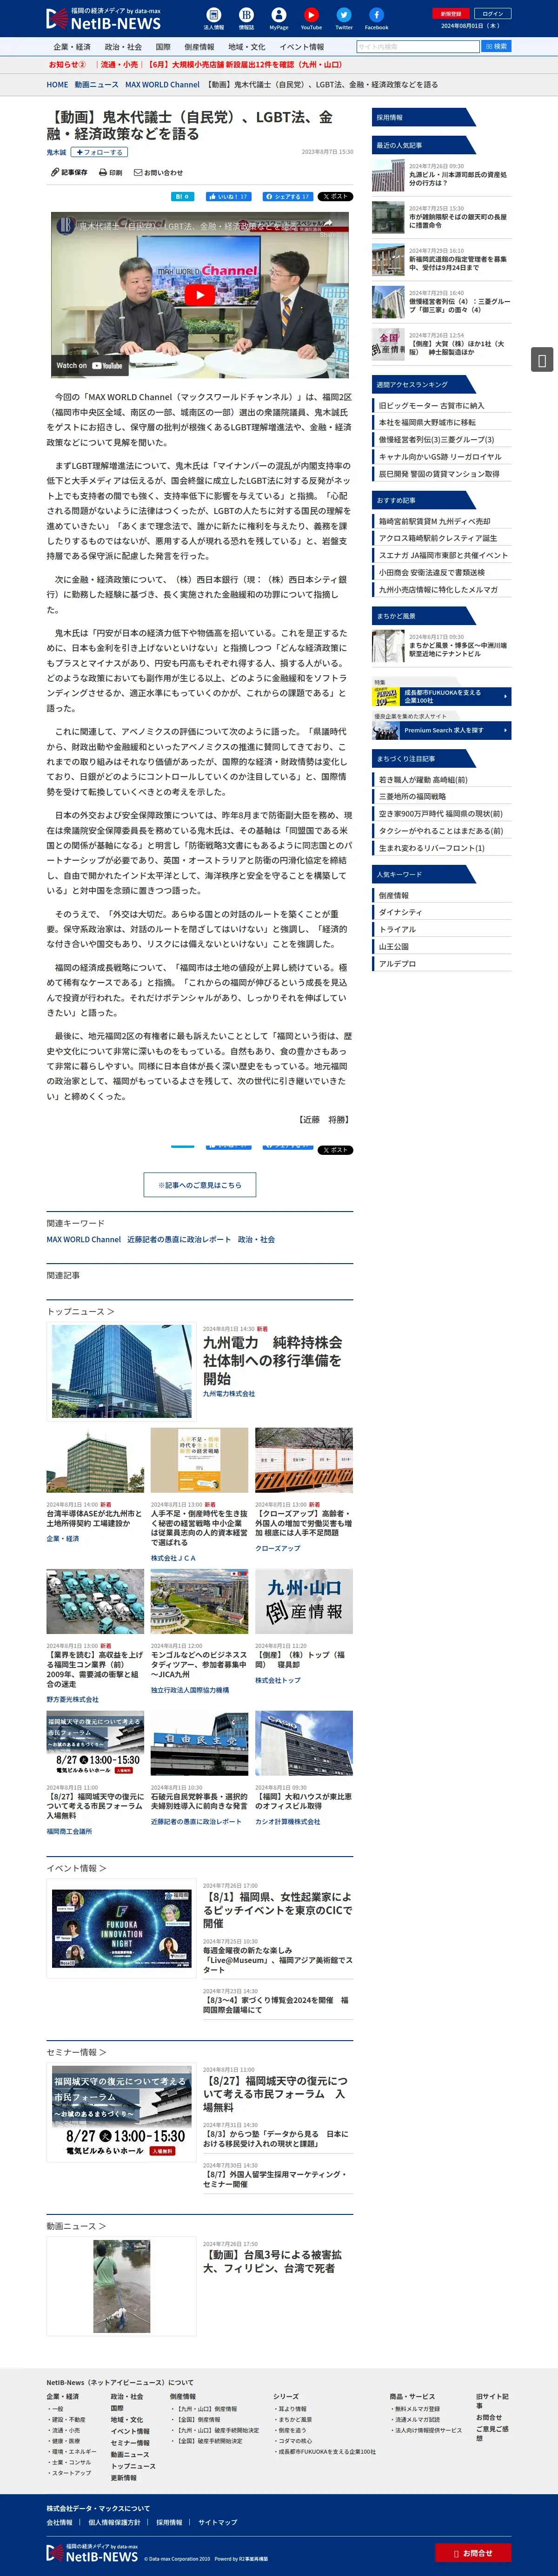Play the embedded YouTube video
This screenshot has height=2576, width=558.
coord(200,294)
